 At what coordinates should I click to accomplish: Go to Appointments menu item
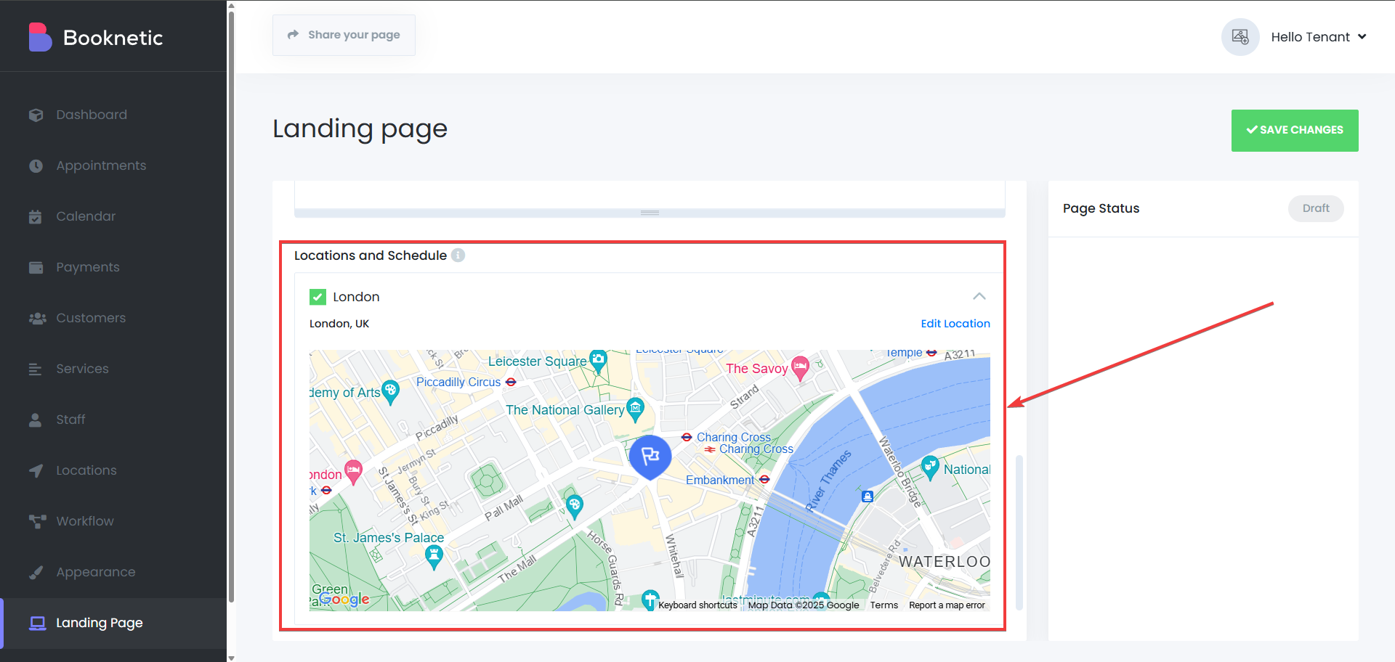tap(113, 165)
